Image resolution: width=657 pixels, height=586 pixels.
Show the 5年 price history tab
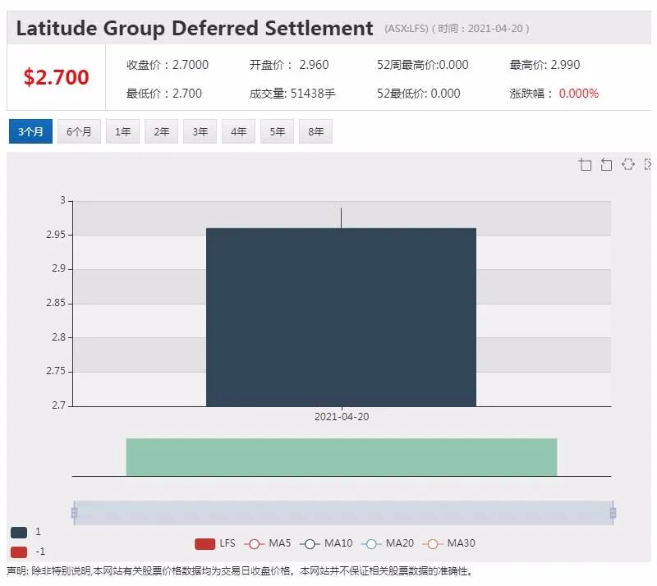pos(277,131)
